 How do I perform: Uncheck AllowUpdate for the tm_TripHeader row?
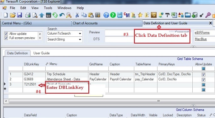pyautogui.click(x=203, y=74)
